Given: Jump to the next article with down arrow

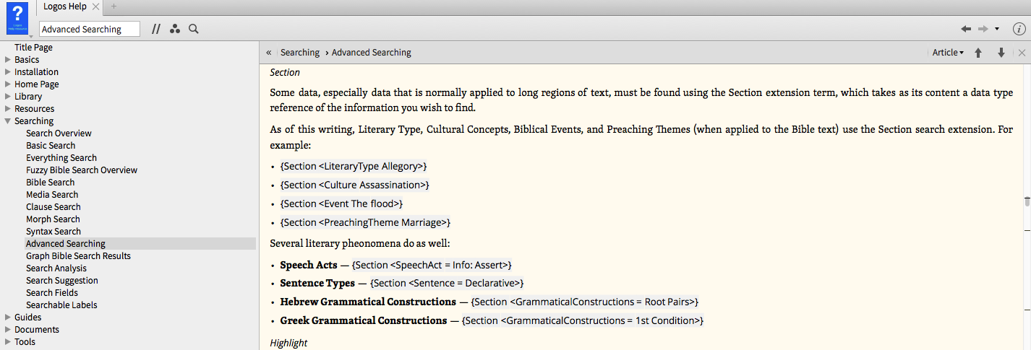Looking at the screenshot, I should (1001, 53).
